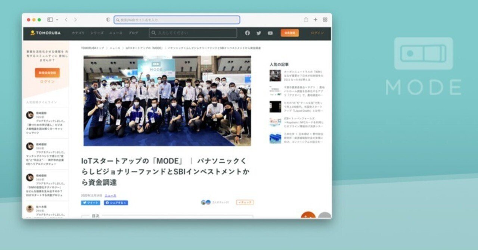Click the ログイン link in the header
478x250 pixels.
click(x=317, y=33)
